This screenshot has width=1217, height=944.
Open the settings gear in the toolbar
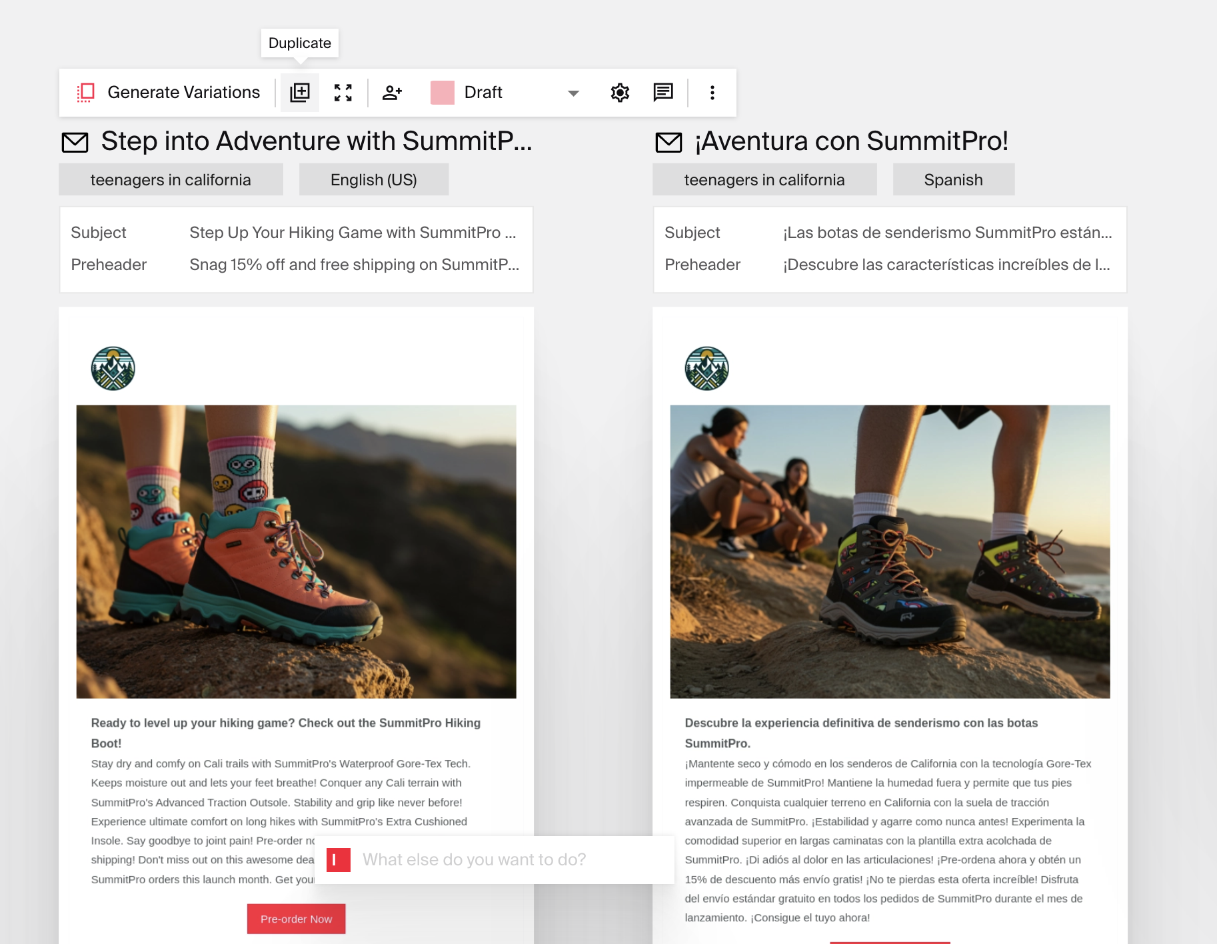point(619,92)
